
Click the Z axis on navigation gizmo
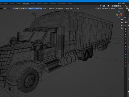pyautogui.click(x=119, y=11)
